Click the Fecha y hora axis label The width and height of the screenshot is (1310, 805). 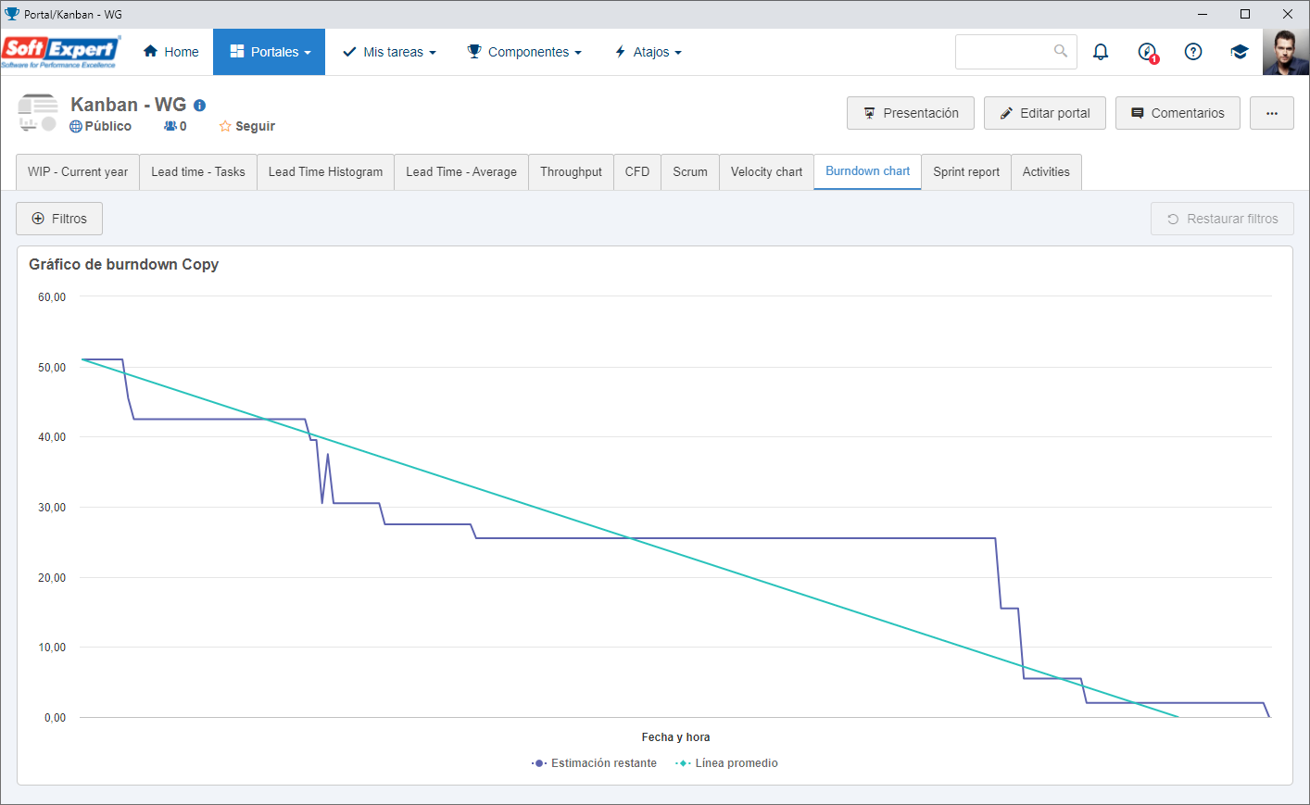(x=675, y=737)
